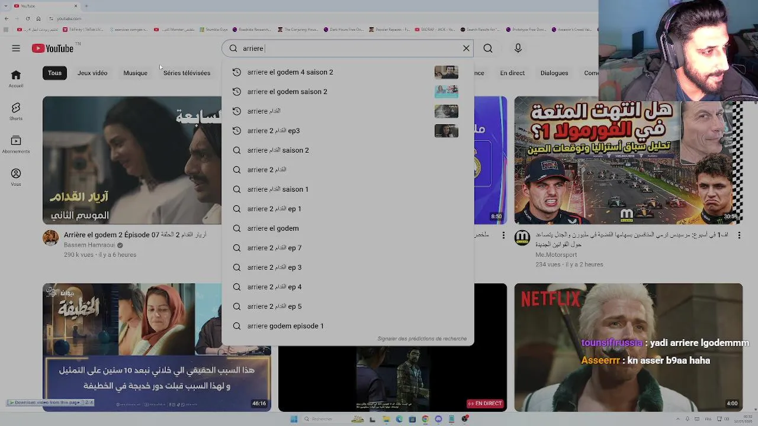Open the EN DIRECT live stream thumbnail
758x426 pixels.
pos(393,348)
